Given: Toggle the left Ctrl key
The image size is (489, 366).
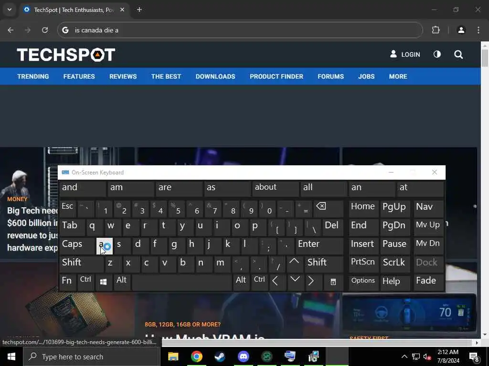Looking at the screenshot, I should click(x=86, y=283).
